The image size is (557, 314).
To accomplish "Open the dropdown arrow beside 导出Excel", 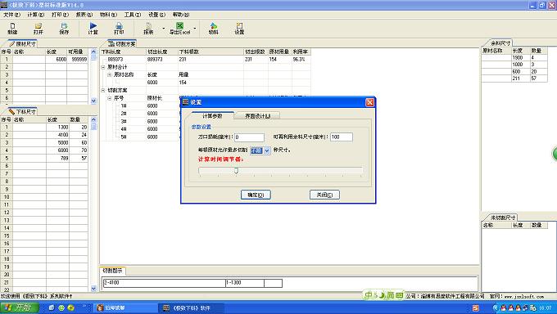I will tap(195, 29).
